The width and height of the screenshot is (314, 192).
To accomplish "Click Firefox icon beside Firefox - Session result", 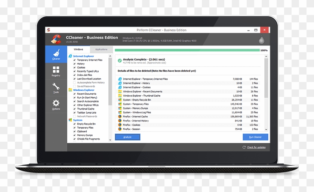I will 120,129.
